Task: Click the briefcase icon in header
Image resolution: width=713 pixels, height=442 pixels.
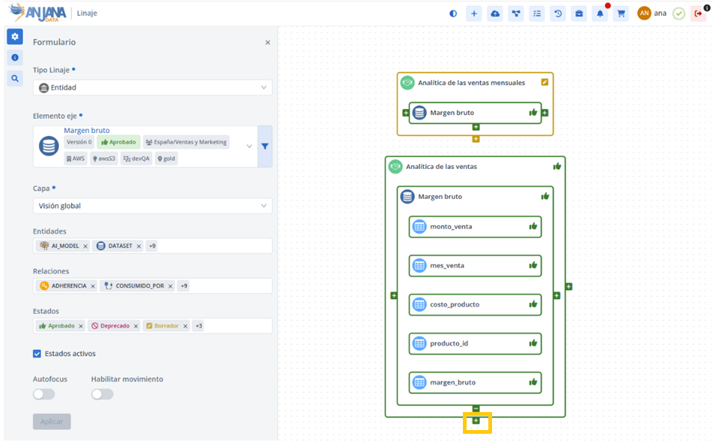Action: click(x=579, y=13)
